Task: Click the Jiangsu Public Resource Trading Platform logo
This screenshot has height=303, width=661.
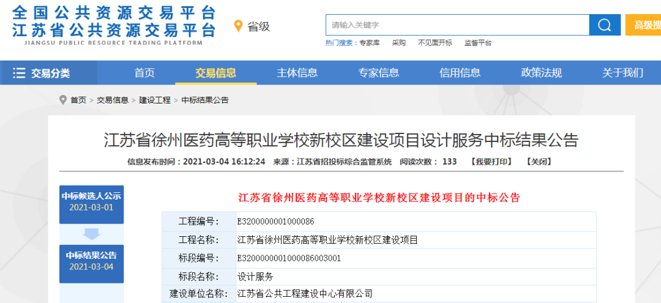Action: tap(114, 24)
